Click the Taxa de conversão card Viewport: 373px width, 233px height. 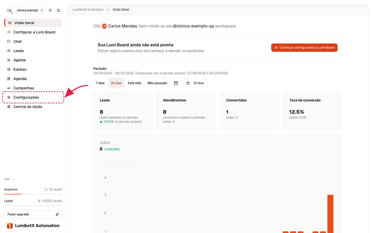click(x=312, y=111)
